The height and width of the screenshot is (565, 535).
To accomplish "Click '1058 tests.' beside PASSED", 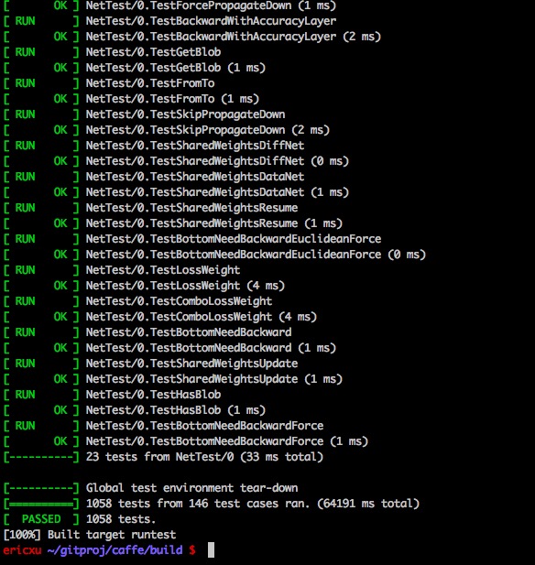I will click(121, 519).
